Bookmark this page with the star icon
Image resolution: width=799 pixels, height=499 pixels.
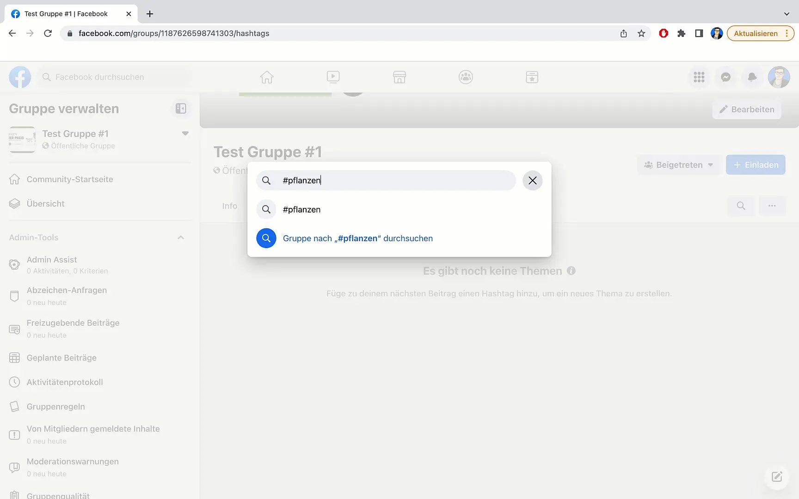coord(641,33)
